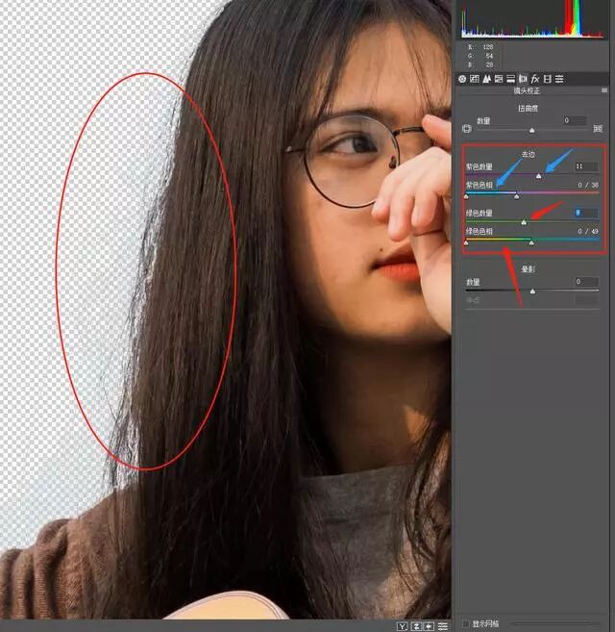
Task: Switch to the Tone Curve panel icon
Action: (475, 79)
